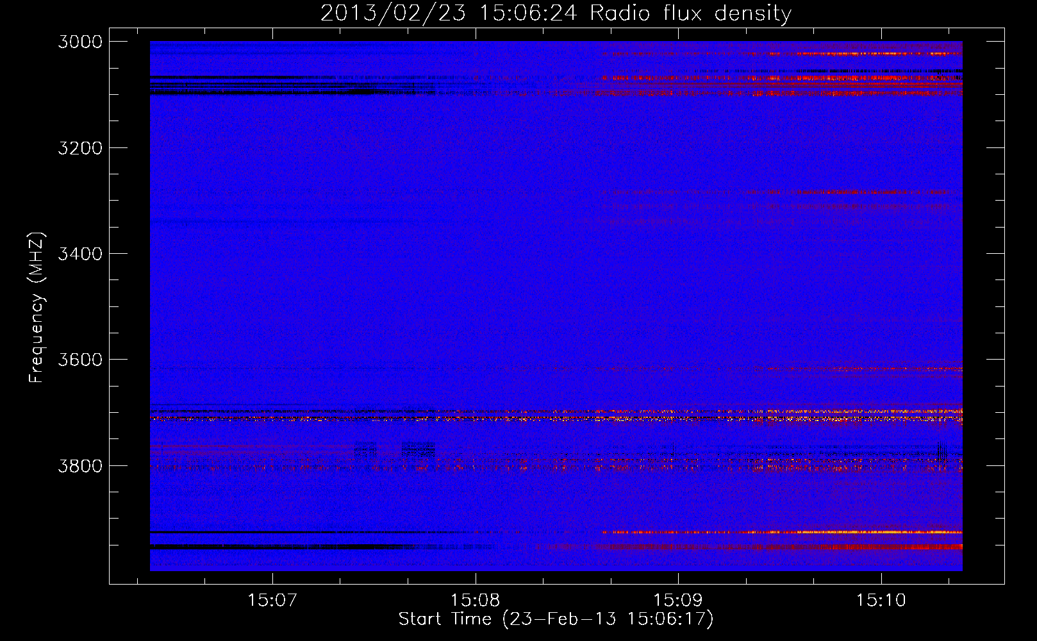
Task: Click the 15:09 time axis label
Action: click(x=677, y=601)
